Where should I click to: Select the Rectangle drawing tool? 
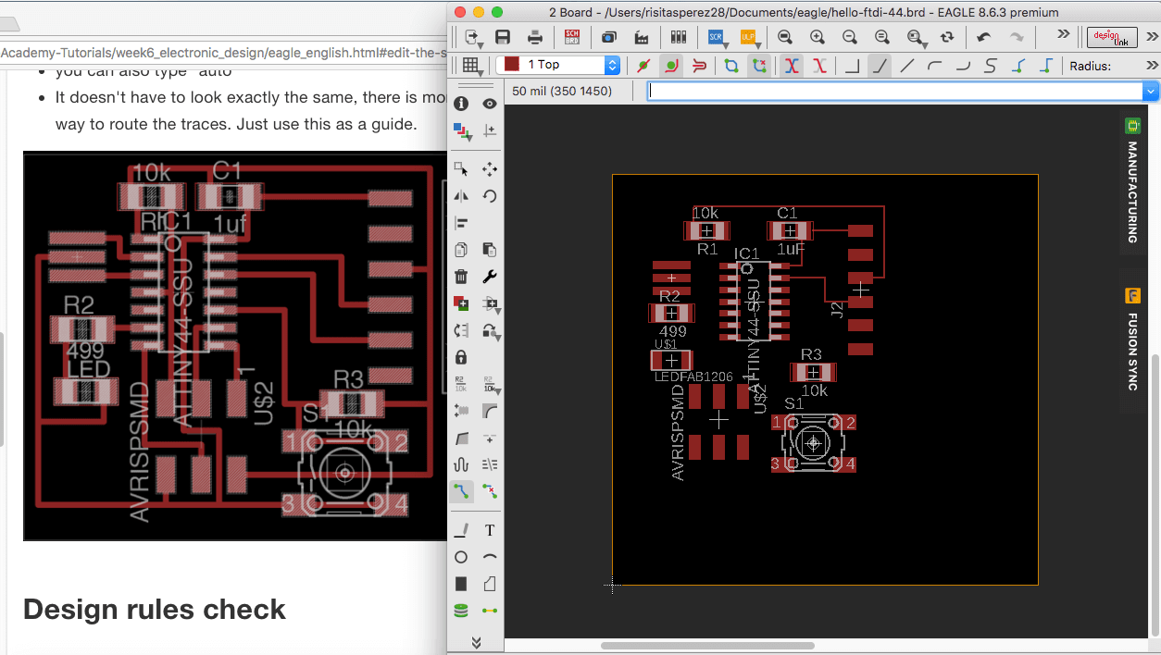click(x=461, y=584)
